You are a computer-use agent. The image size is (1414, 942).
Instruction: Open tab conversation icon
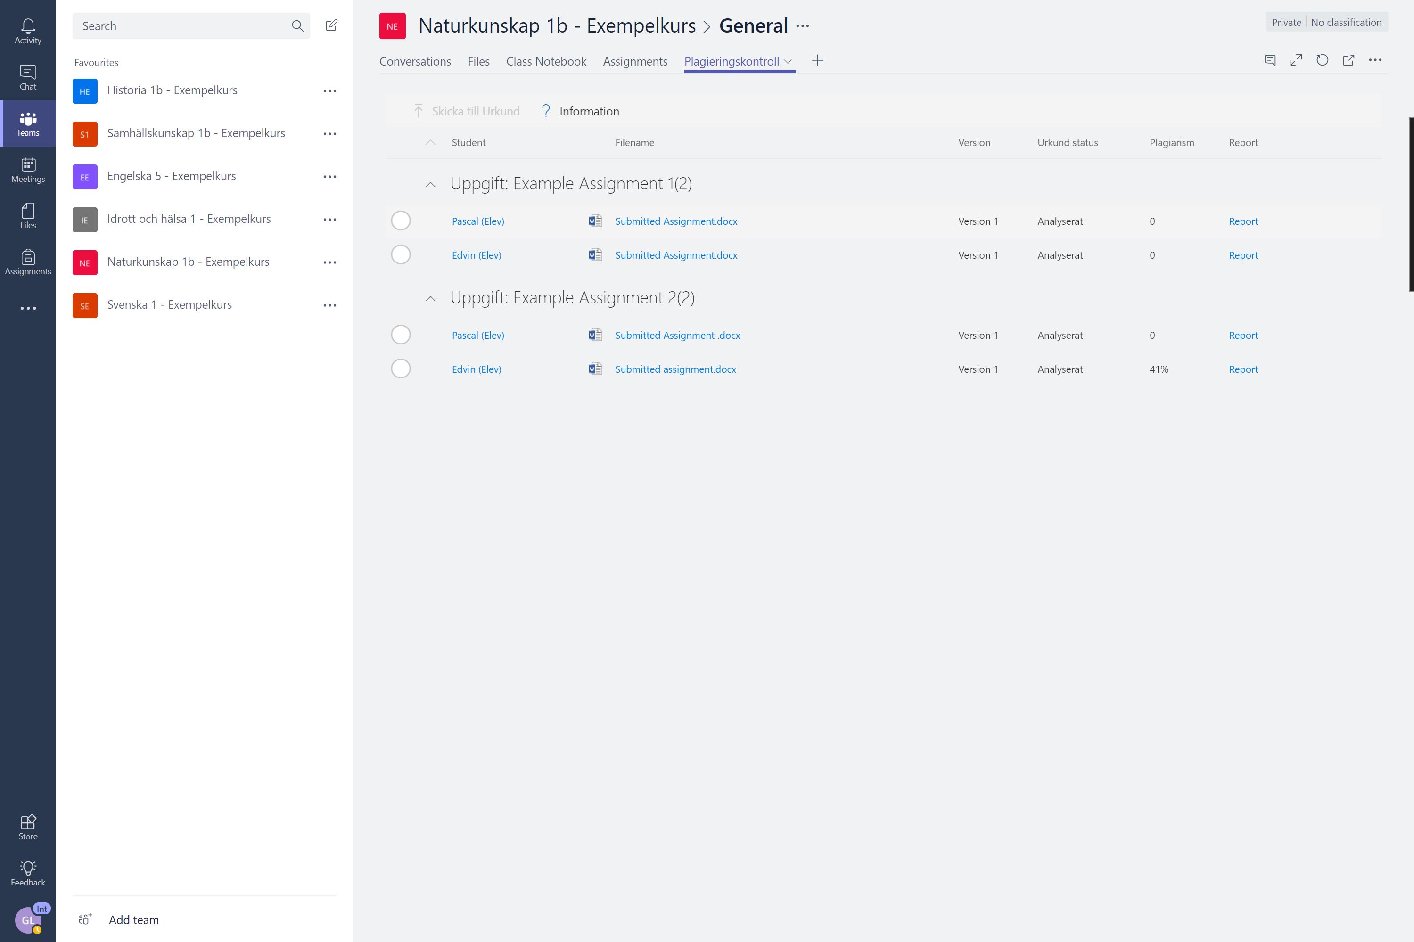[1270, 60]
